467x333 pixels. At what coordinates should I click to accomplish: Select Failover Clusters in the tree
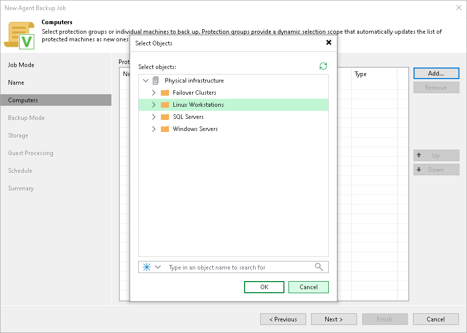[195, 93]
